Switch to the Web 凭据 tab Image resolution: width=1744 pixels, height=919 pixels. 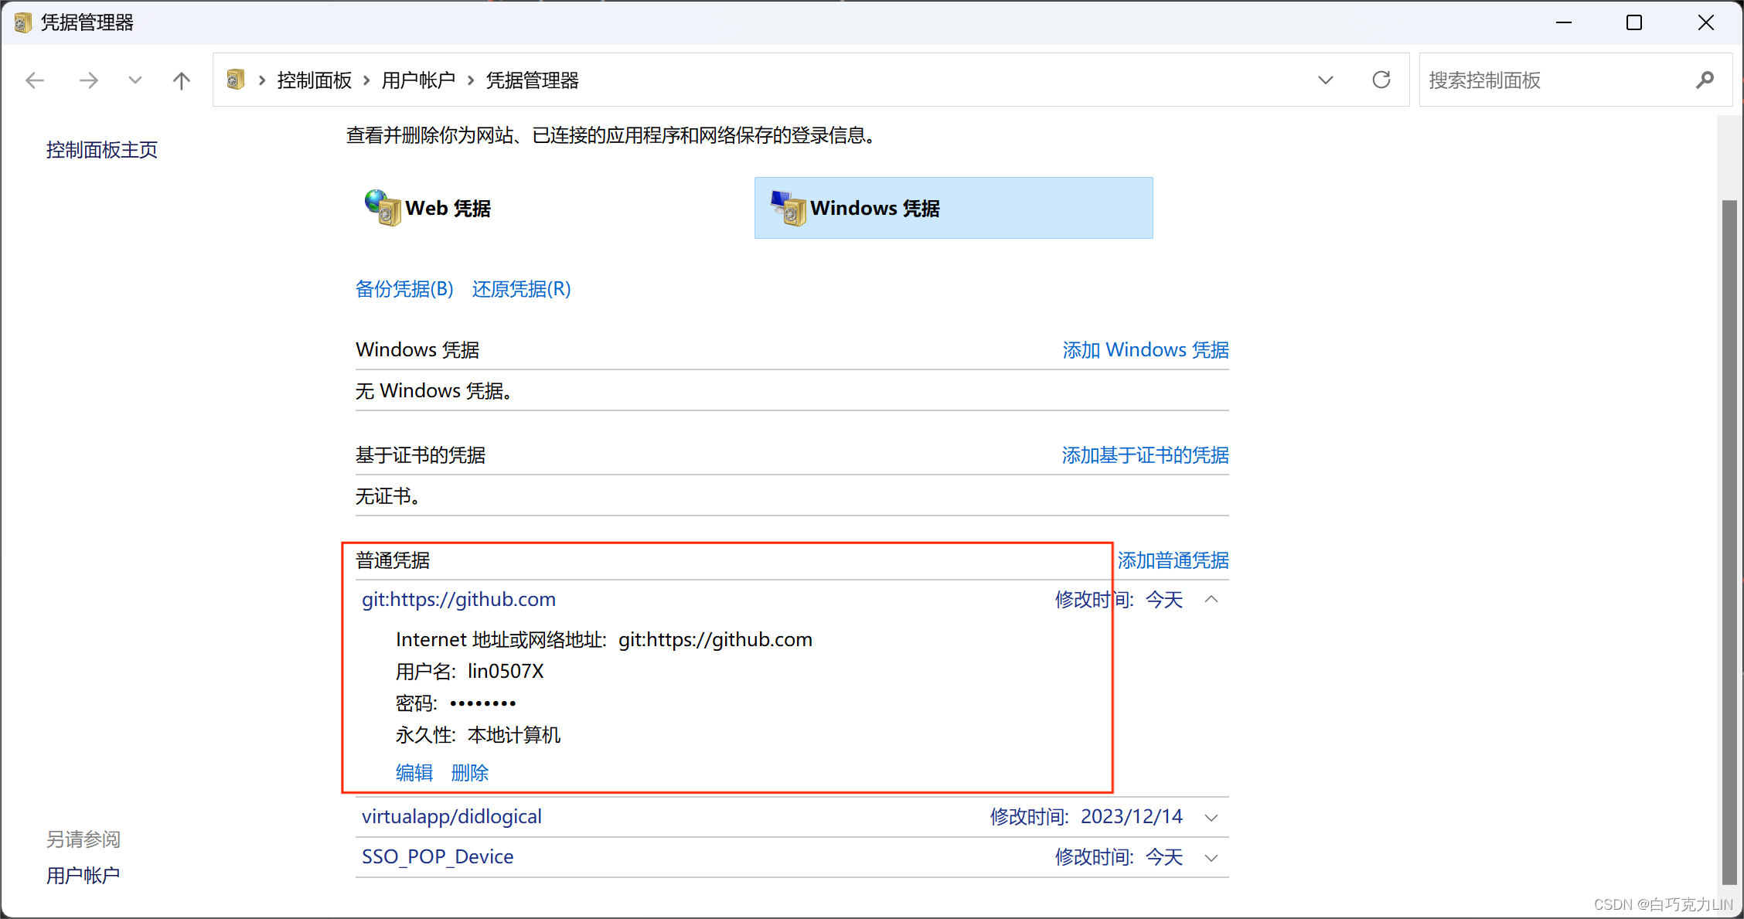coord(448,209)
